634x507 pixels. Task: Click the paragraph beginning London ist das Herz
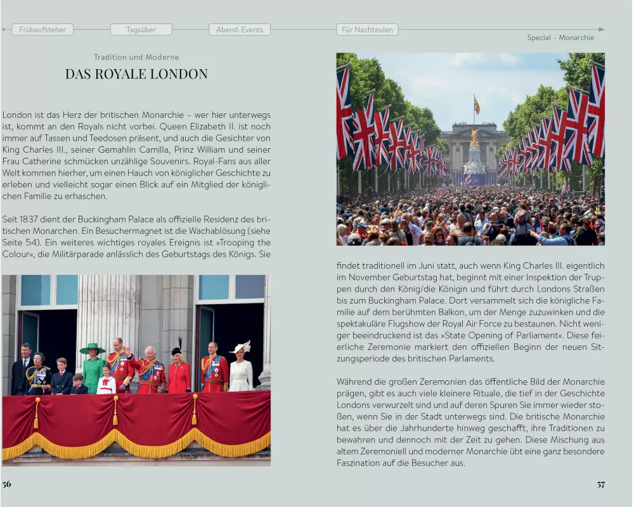coord(136,155)
